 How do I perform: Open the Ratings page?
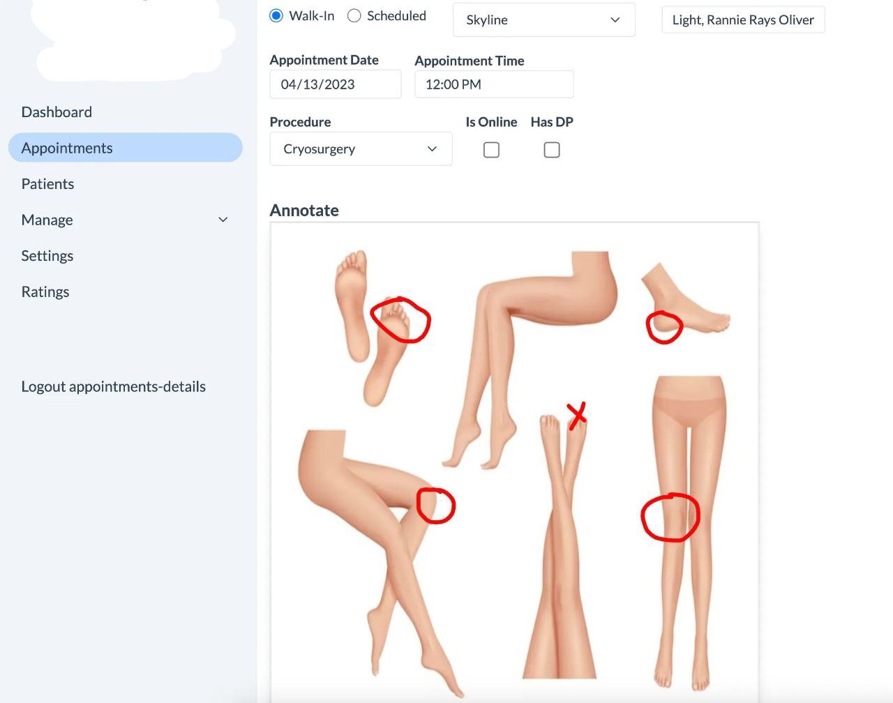(45, 292)
